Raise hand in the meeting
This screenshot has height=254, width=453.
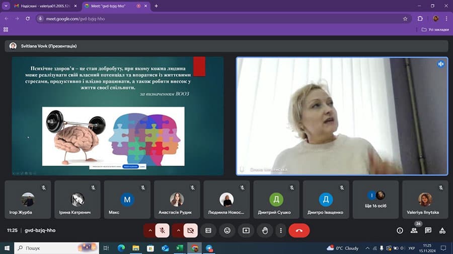click(265, 230)
